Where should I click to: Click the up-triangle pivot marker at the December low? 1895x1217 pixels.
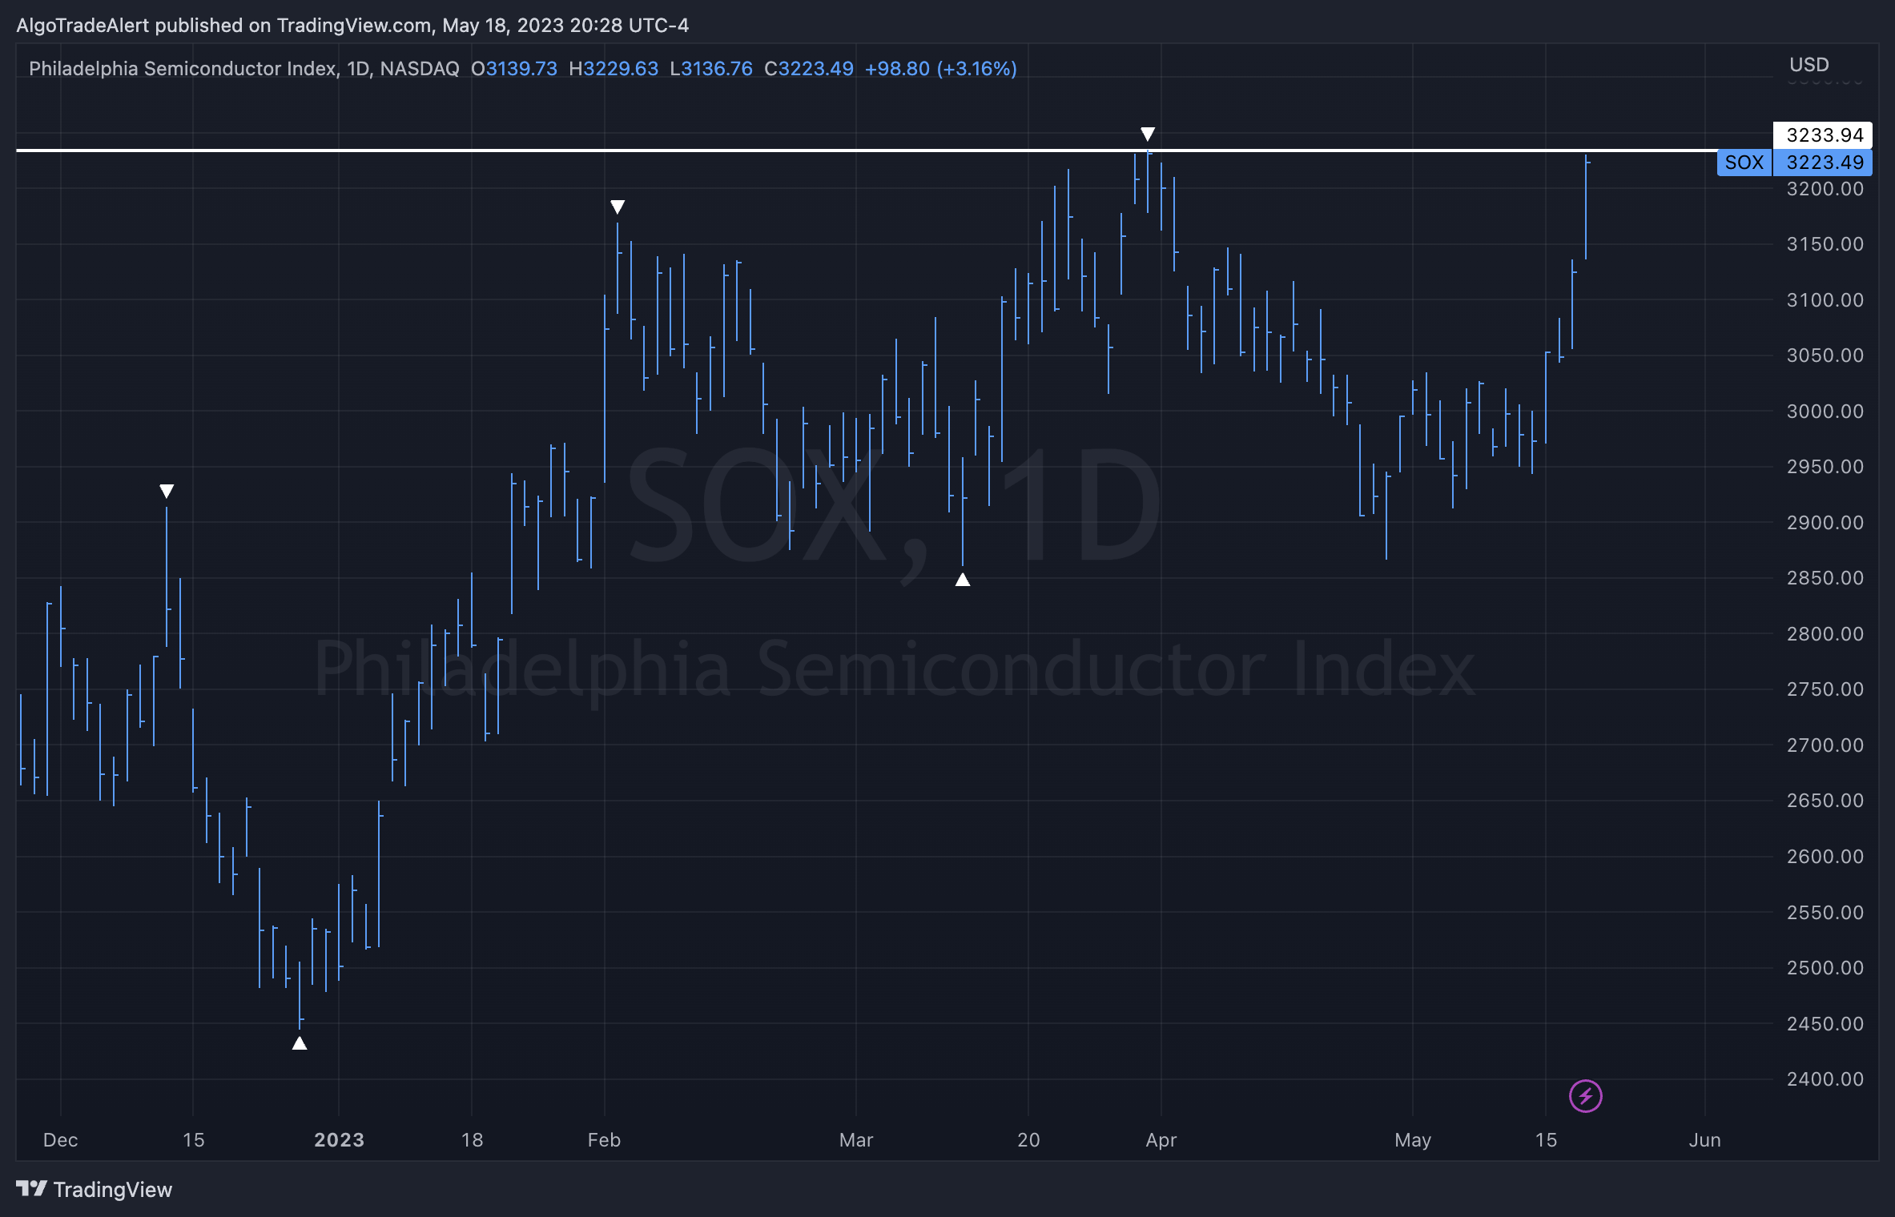pyautogui.click(x=300, y=1043)
